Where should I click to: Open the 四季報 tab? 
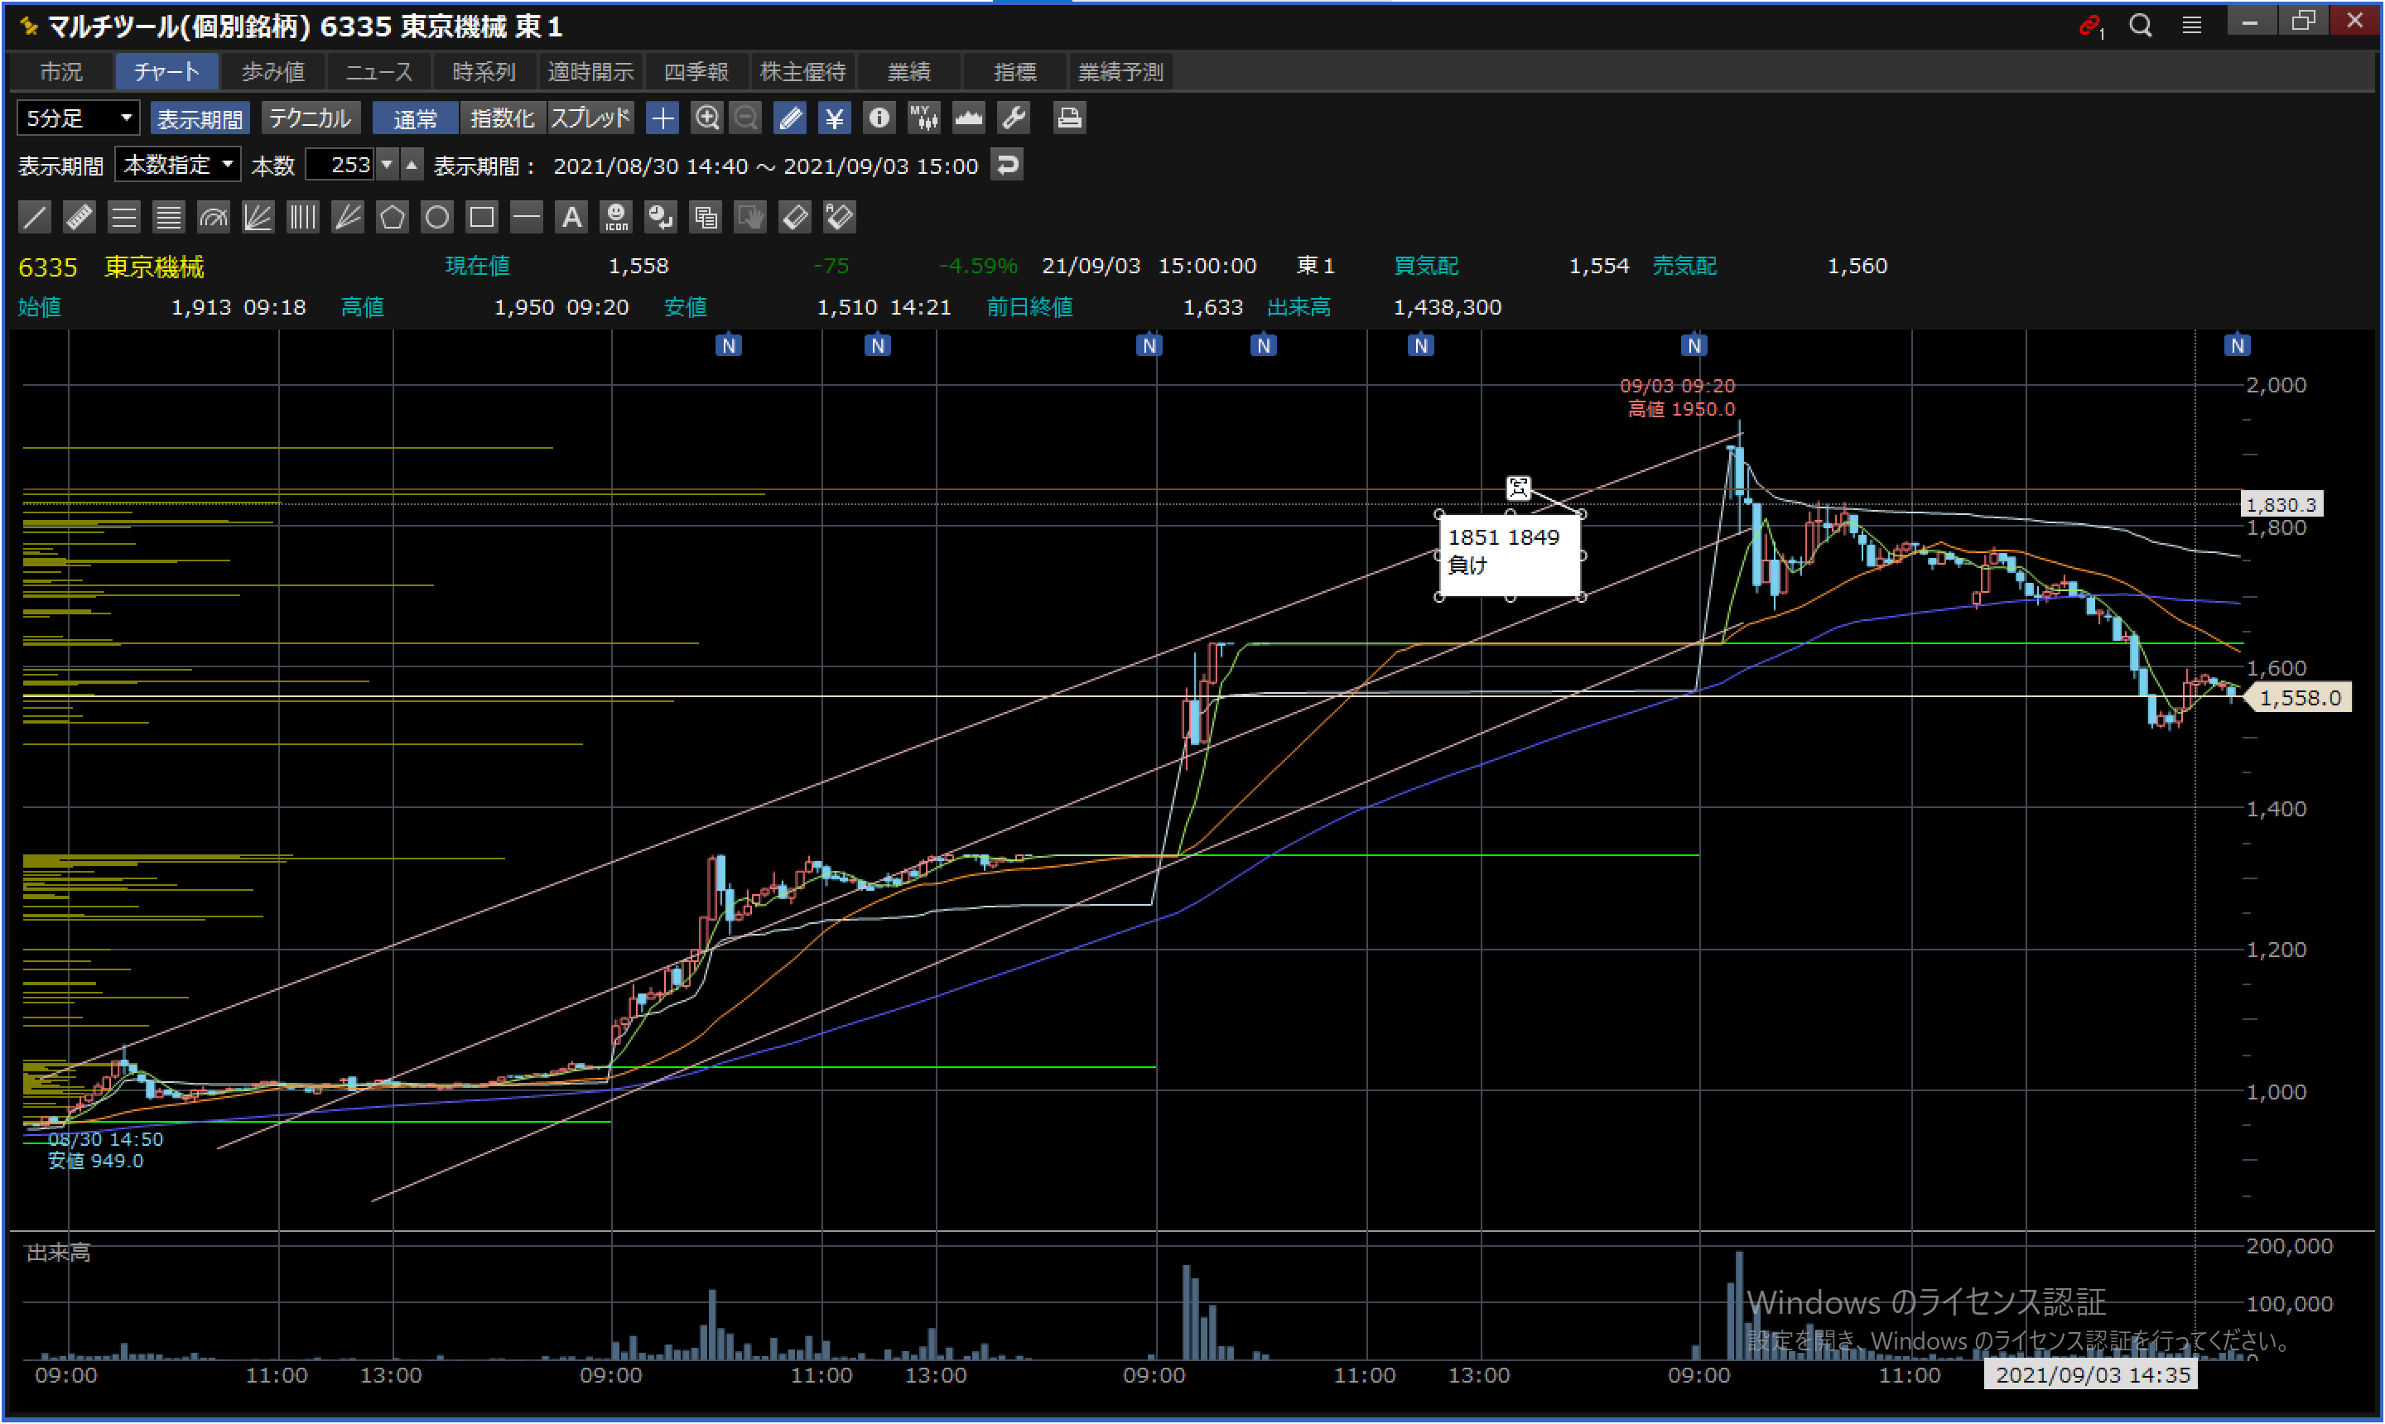coord(696,72)
